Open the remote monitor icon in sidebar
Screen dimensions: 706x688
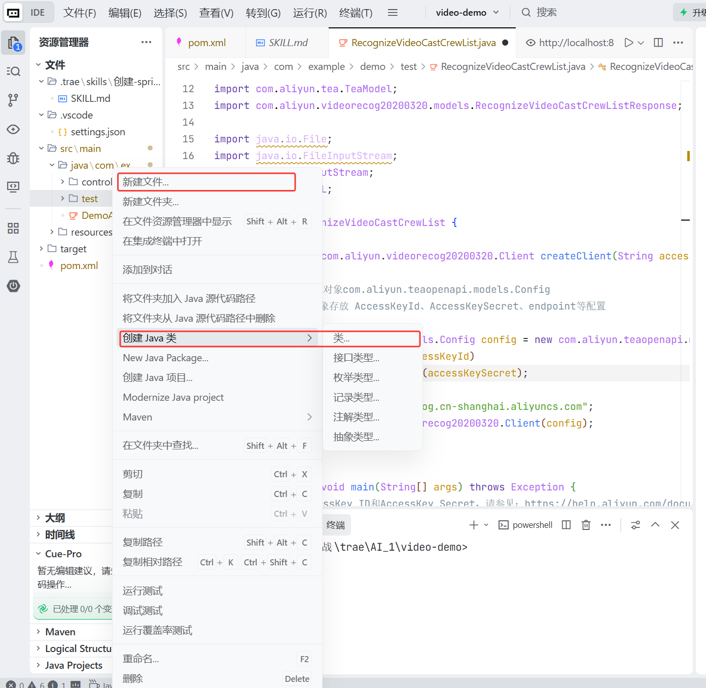(x=14, y=187)
